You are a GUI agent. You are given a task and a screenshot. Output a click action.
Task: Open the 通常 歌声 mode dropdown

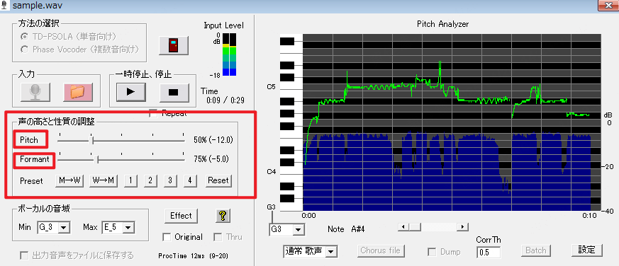pyautogui.click(x=310, y=251)
